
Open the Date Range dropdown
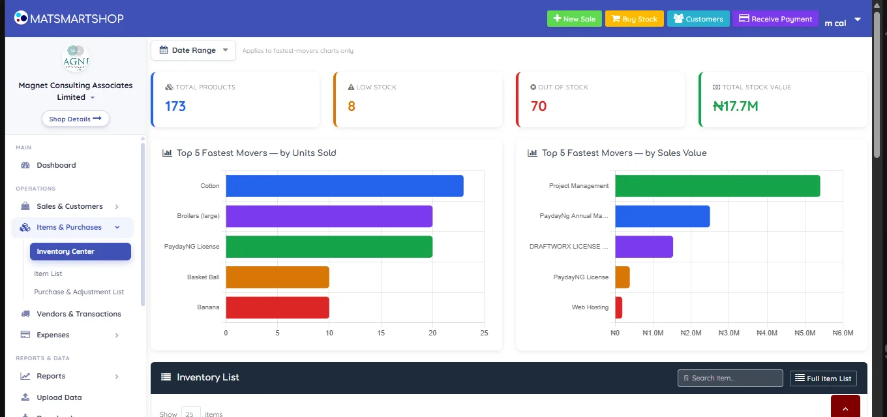(193, 50)
